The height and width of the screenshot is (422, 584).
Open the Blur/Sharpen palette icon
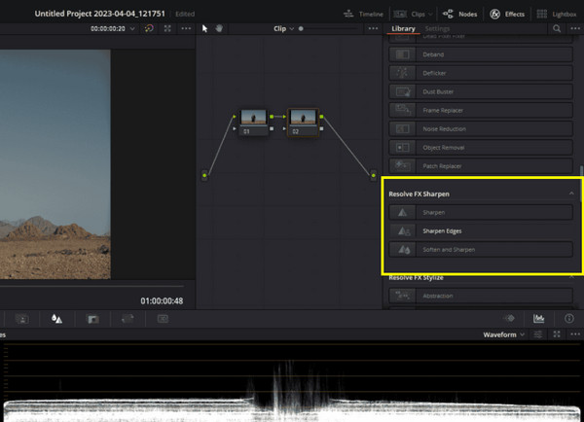(x=56, y=319)
